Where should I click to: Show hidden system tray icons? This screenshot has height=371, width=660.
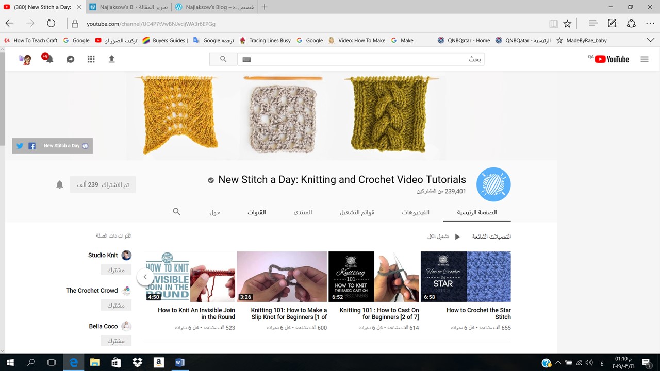[558, 363]
